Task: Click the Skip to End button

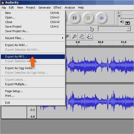Action: (102, 18)
